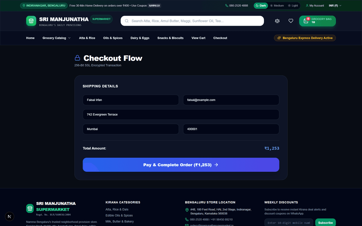362x226 pixels.
Task: Click the search magnifier icon
Action: [127, 21]
